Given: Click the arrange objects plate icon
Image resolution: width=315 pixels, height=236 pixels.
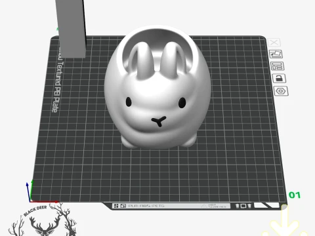Looking at the screenshot, I should click(x=278, y=66).
